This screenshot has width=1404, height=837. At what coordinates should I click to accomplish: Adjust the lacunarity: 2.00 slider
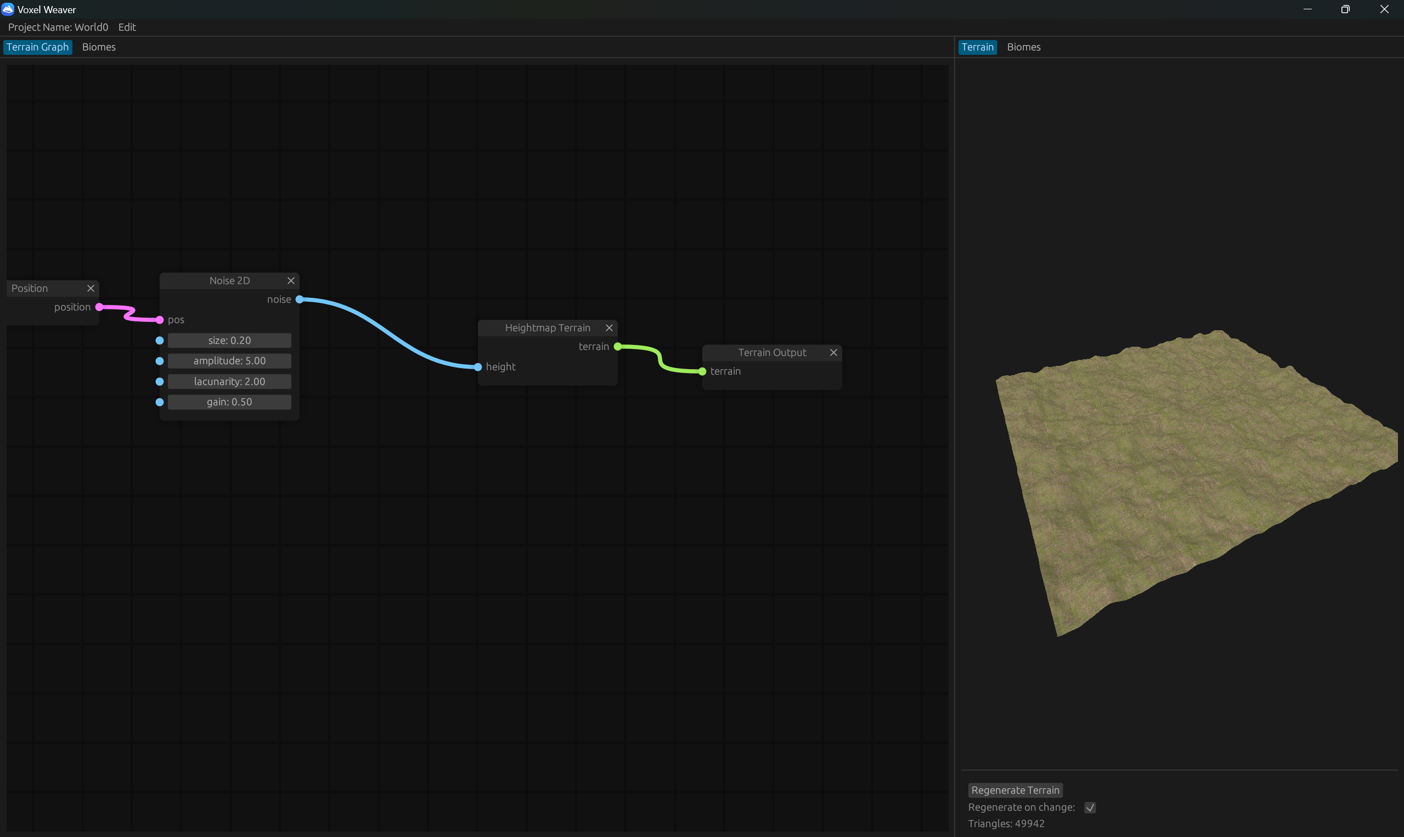[229, 382]
